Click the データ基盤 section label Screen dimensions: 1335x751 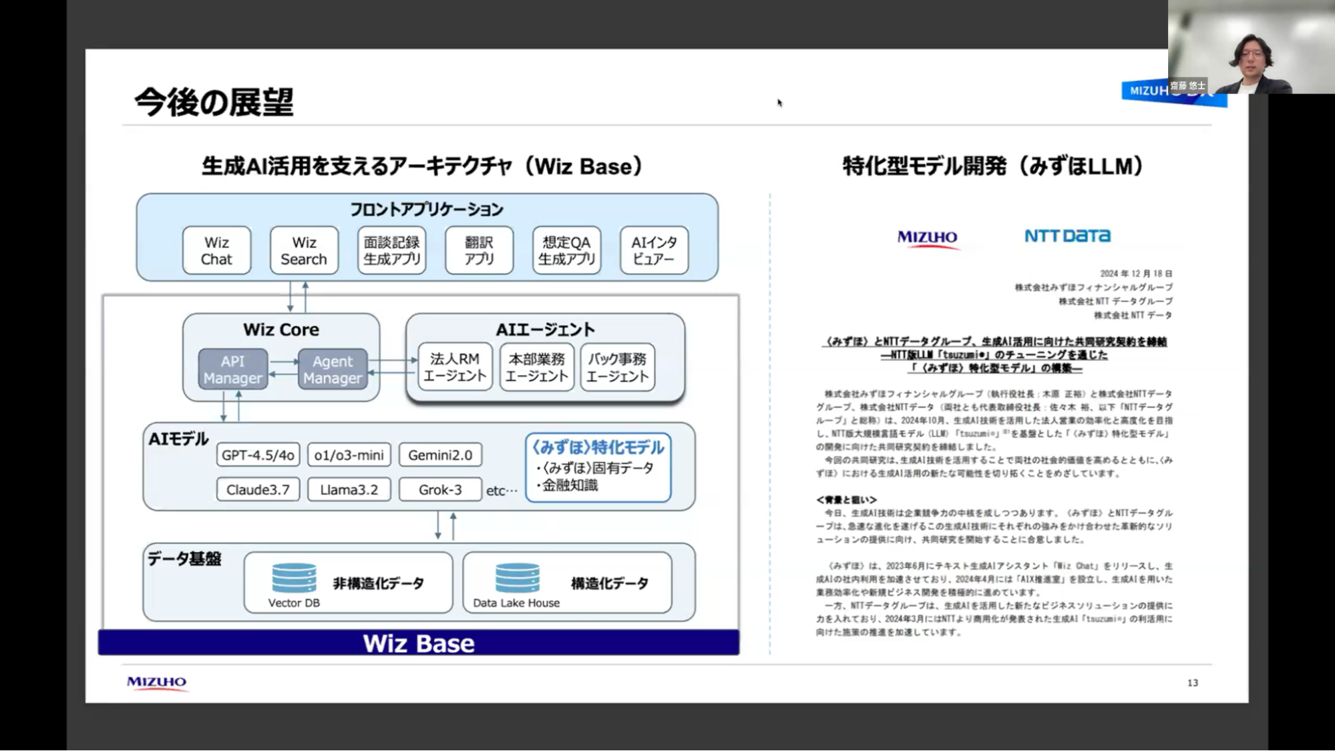[184, 559]
